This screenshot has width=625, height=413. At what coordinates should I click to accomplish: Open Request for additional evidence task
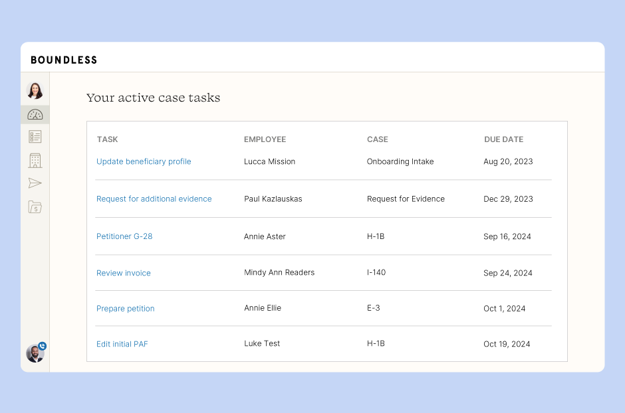click(154, 199)
